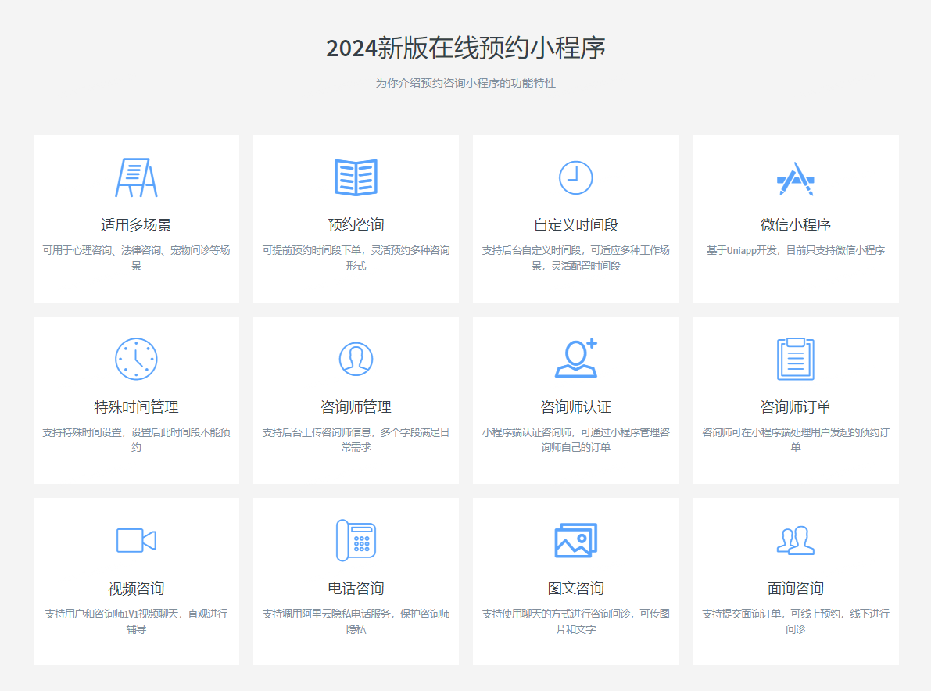
Task: Select the round avatar icon for 咨询师管理
Action: pos(356,359)
